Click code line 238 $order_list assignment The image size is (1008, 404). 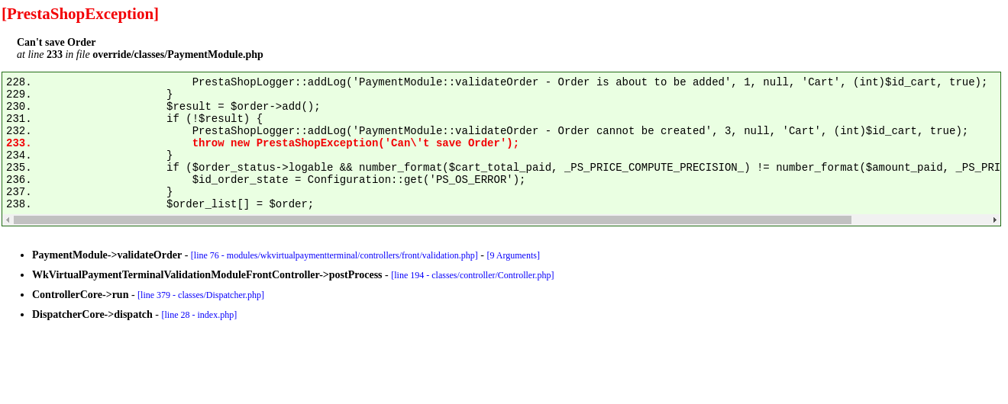[x=240, y=204]
